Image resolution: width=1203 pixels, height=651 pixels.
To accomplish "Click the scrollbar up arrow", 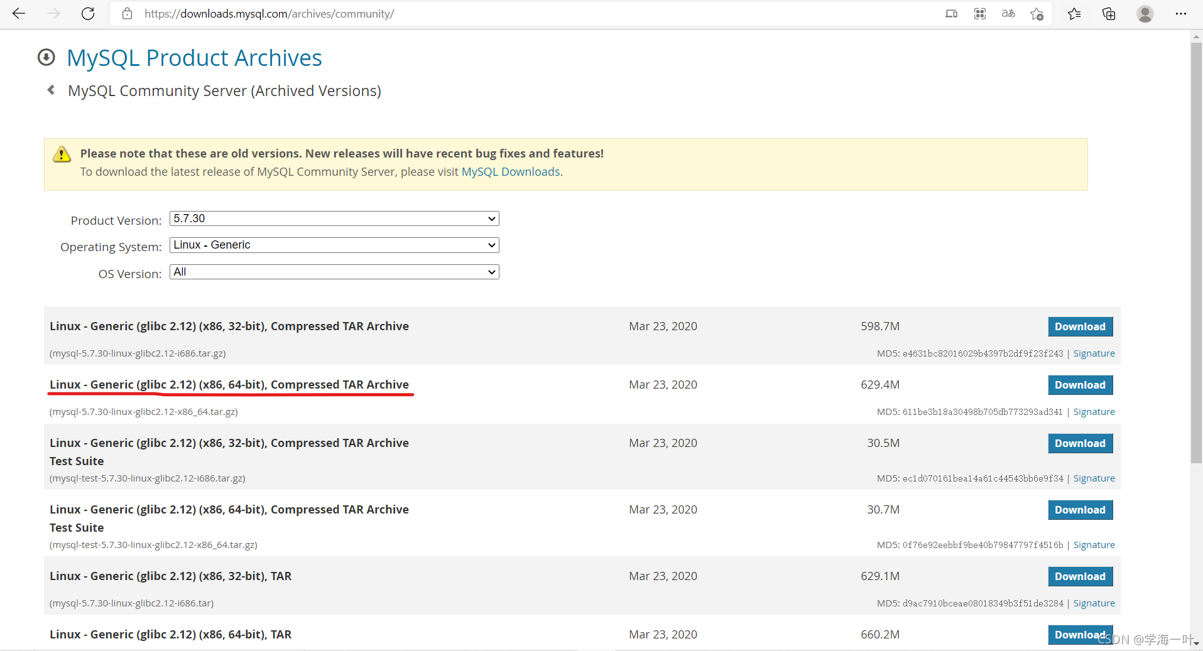I will coord(1196,37).
